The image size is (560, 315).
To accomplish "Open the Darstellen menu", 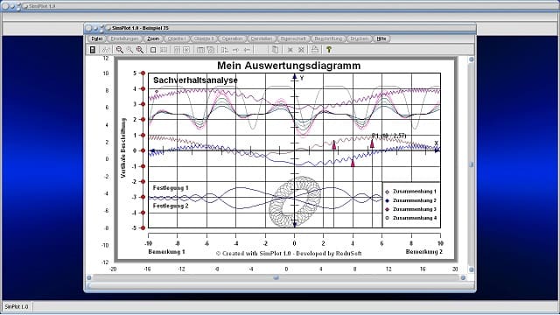I will click(x=262, y=38).
